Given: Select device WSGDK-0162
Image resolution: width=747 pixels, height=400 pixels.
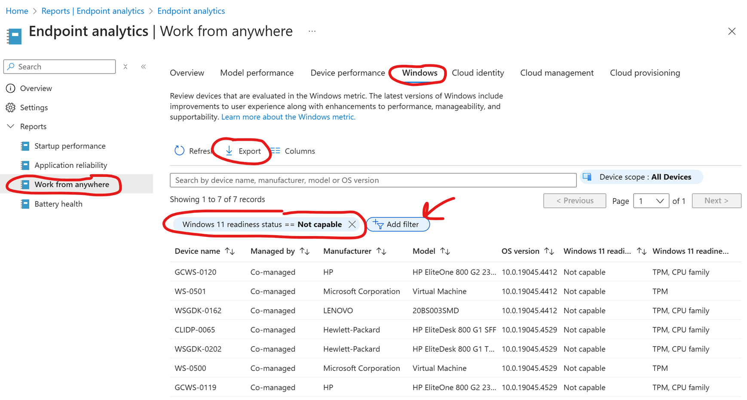Looking at the screenshot, I should coord(198,311).
